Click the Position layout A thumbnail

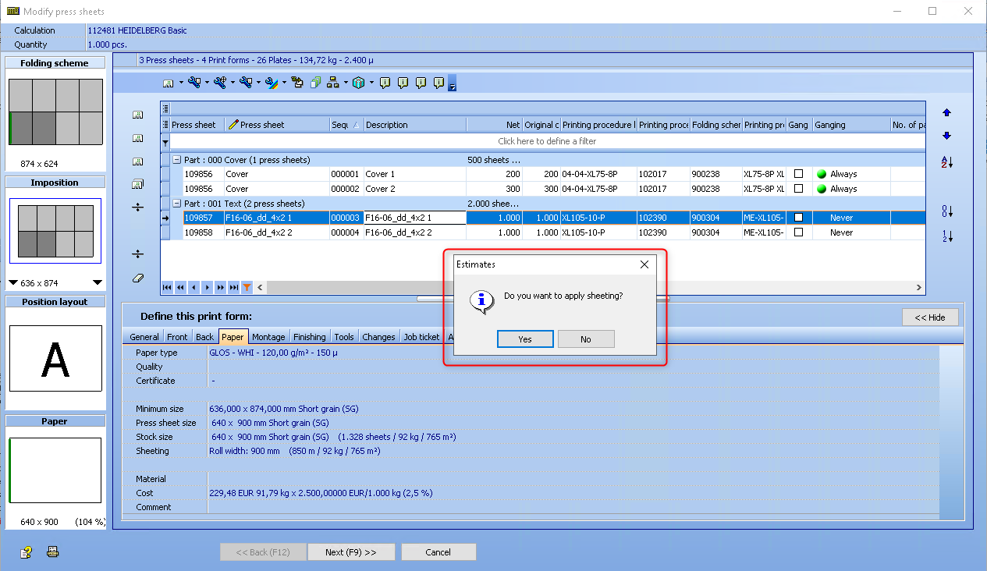coord(55,358)
